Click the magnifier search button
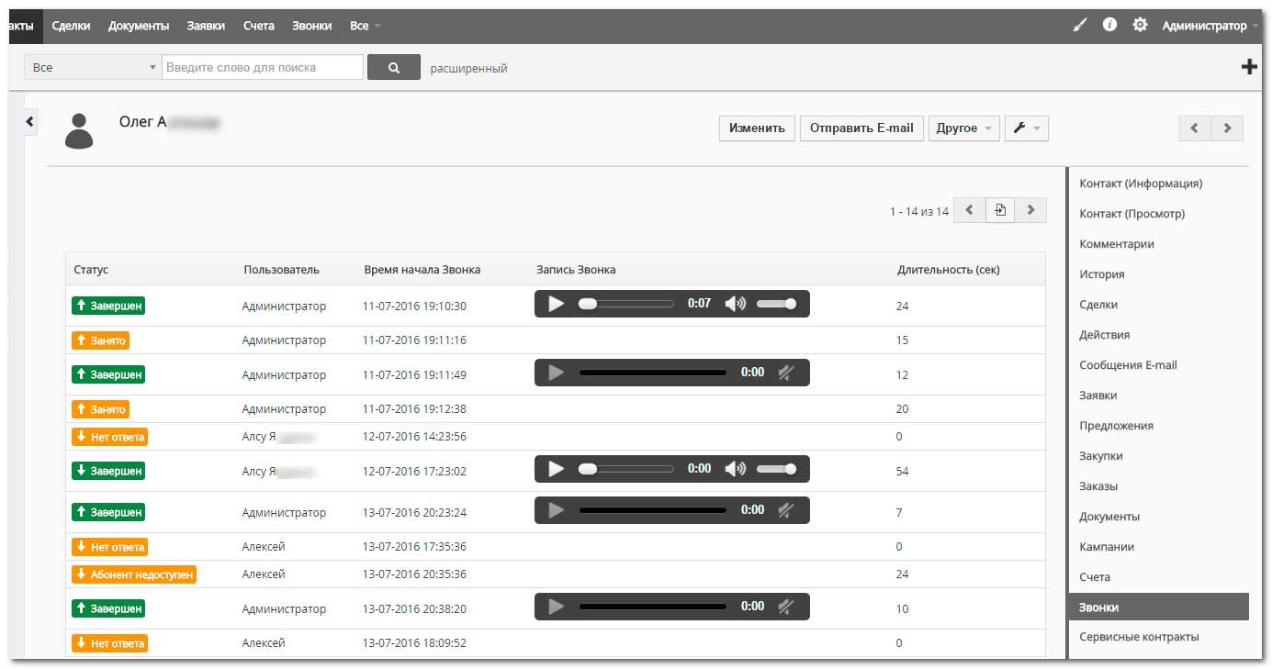 (393, 68)
